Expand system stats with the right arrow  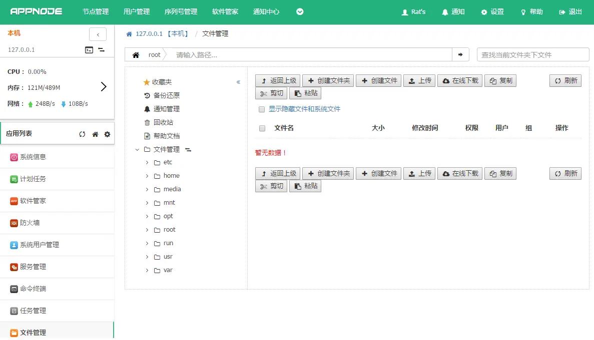click(104, 87)
